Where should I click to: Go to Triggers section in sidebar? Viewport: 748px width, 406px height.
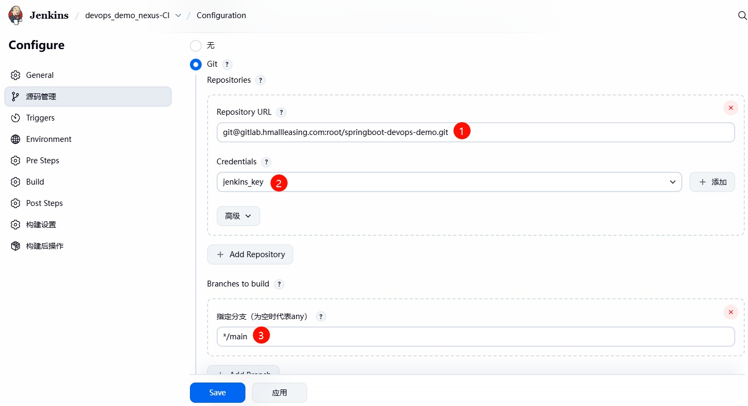pyautogui.click(x=41, y=118)
